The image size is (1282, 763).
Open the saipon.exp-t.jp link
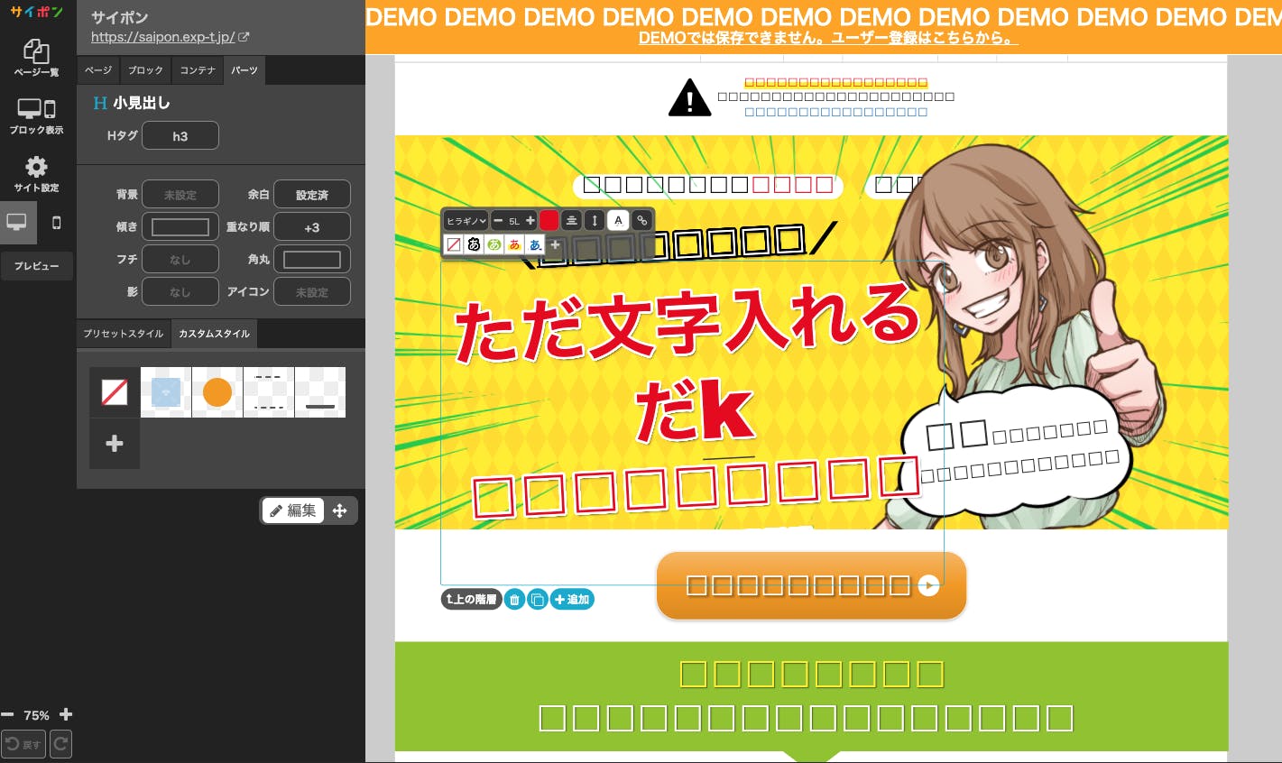coord(163,37)
